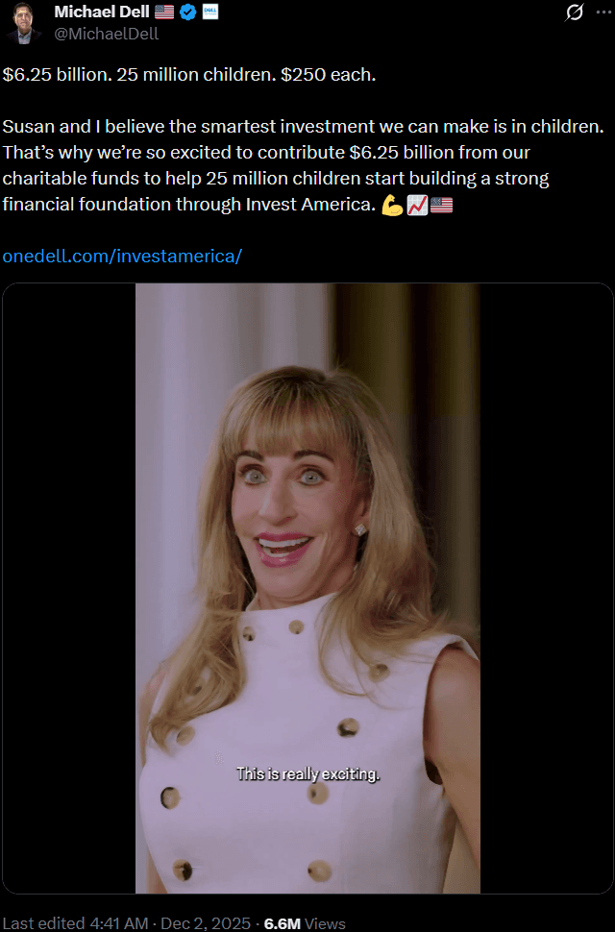This screenshot has height=932, width=615.
Task: Click the flexed bicep emoji in the post
Action: click(393, 204)
